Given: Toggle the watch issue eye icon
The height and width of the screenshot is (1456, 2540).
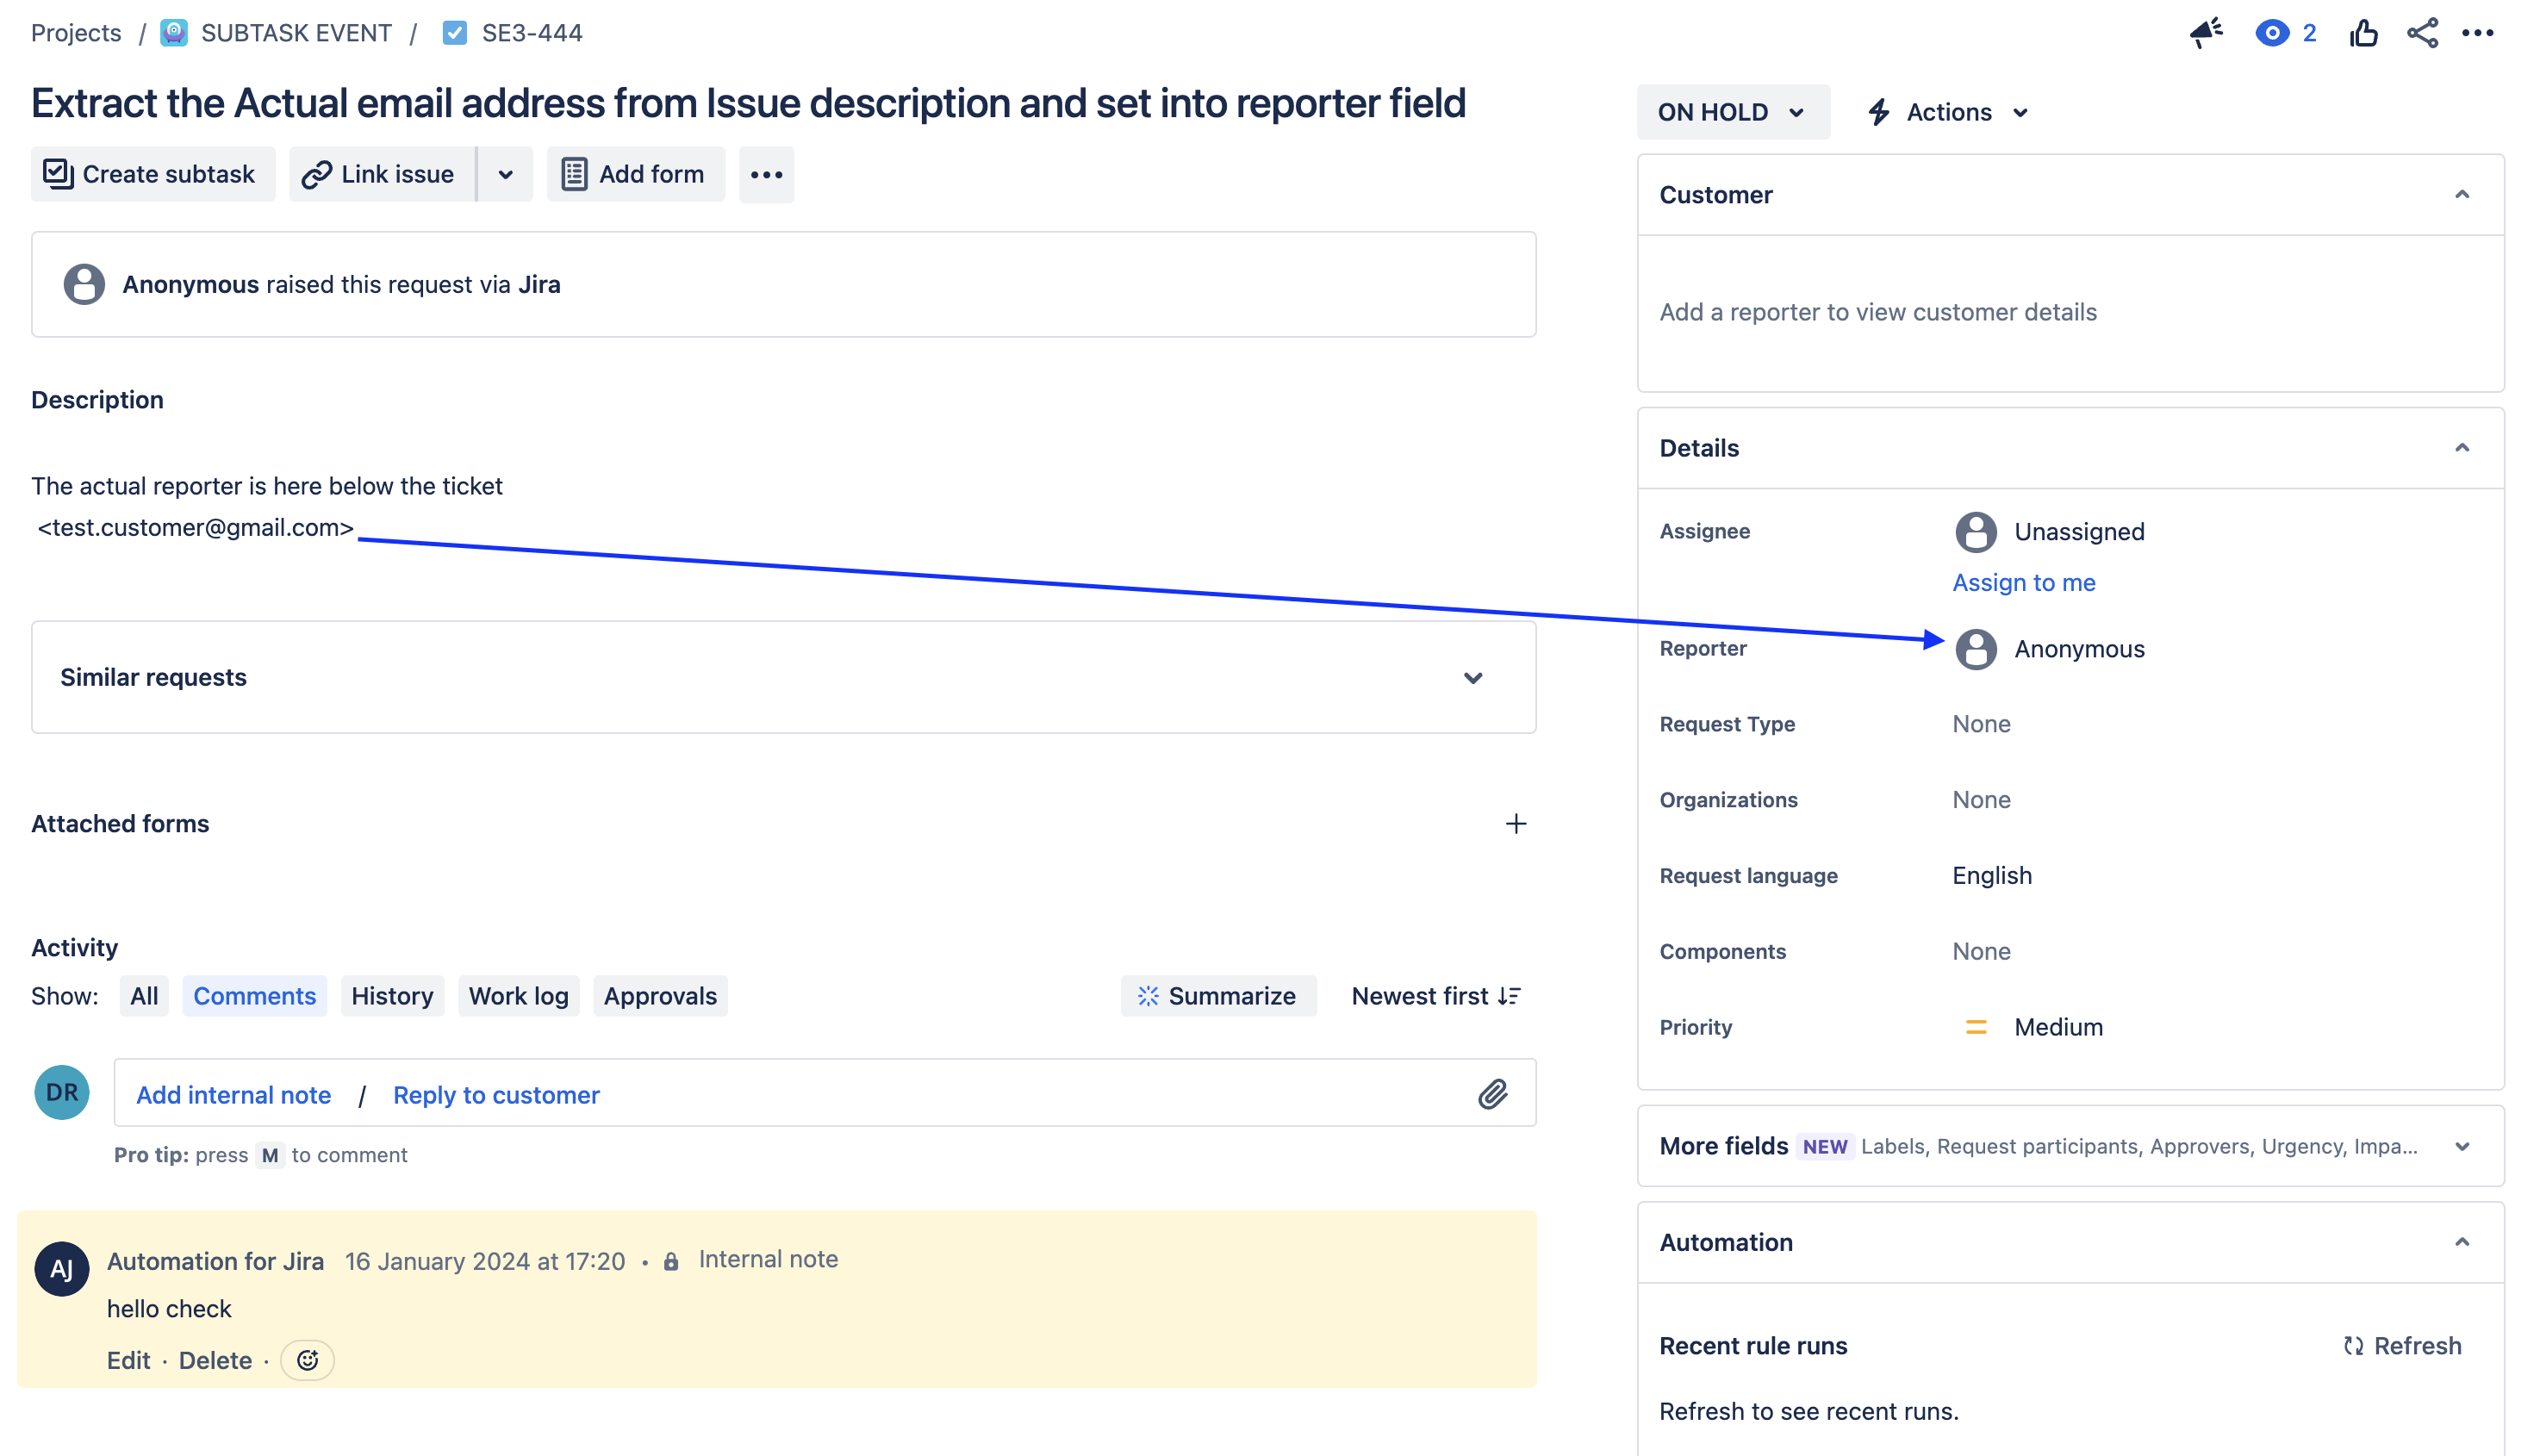Looking at the screenshot, I should point(2272,33).
